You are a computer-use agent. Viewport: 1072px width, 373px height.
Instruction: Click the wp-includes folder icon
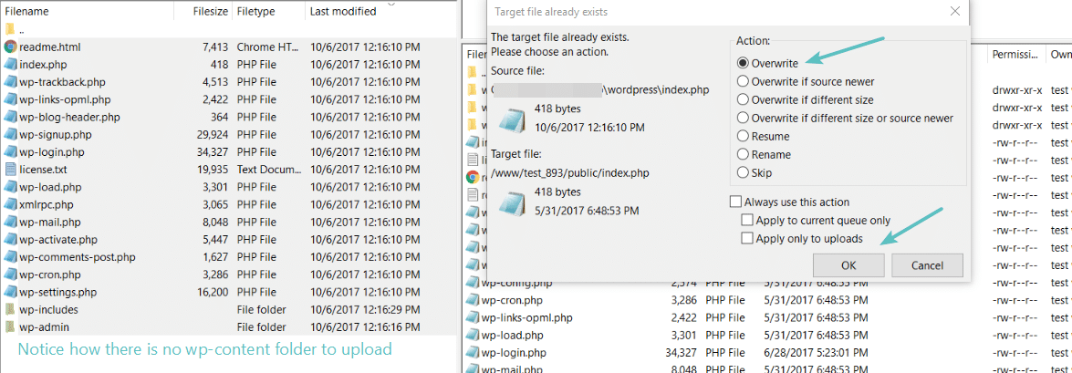click(x=11, y=310)
